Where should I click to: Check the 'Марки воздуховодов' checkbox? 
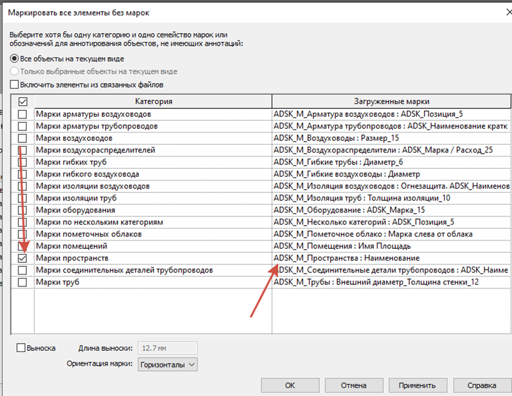pyautogui.click(x=22, y=138)
